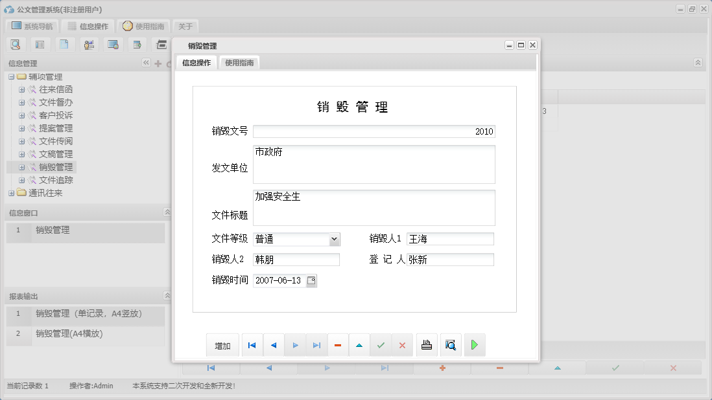This screenshot has width=712, height=400.
Task: Jump to the first record with navigation arrow
Action: pyautogui.click(x=252, y=344)
